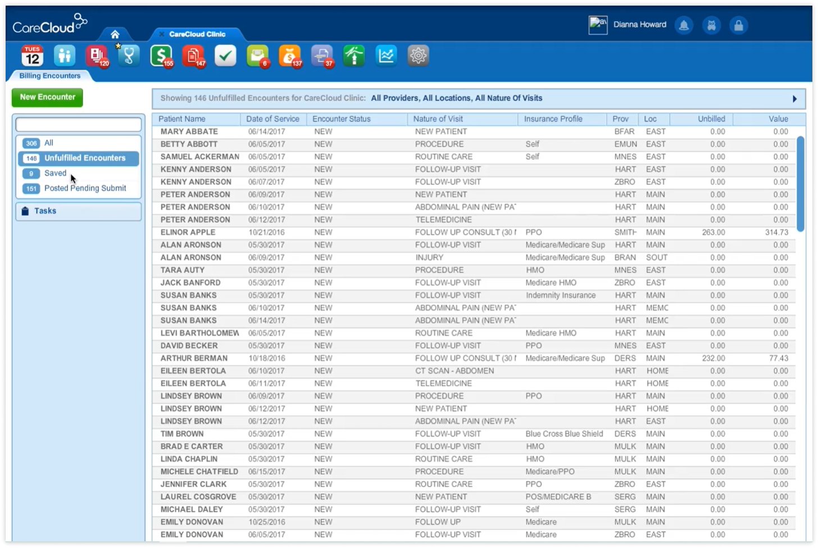This screenshot has width=818, height=548.
Task: Open the claims icon showing 147 items
Action: [x=193, y=56]
